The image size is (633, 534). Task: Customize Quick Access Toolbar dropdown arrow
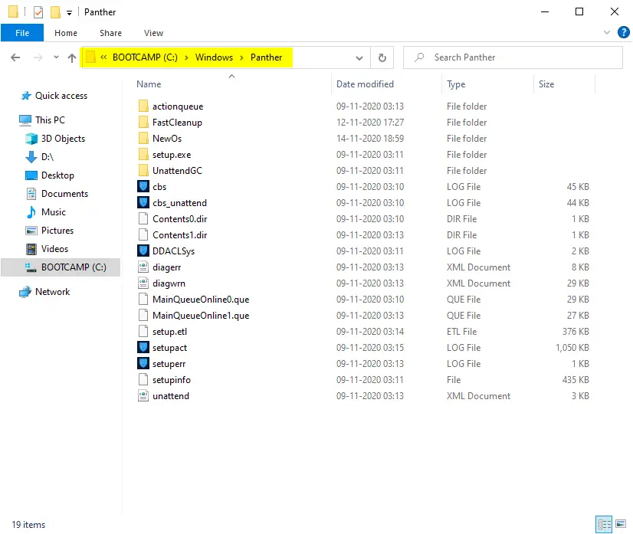(70, 13)
